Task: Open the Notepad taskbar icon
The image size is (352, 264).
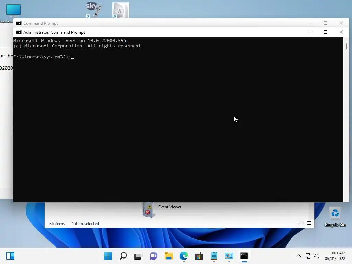Action: click(214, 256)
